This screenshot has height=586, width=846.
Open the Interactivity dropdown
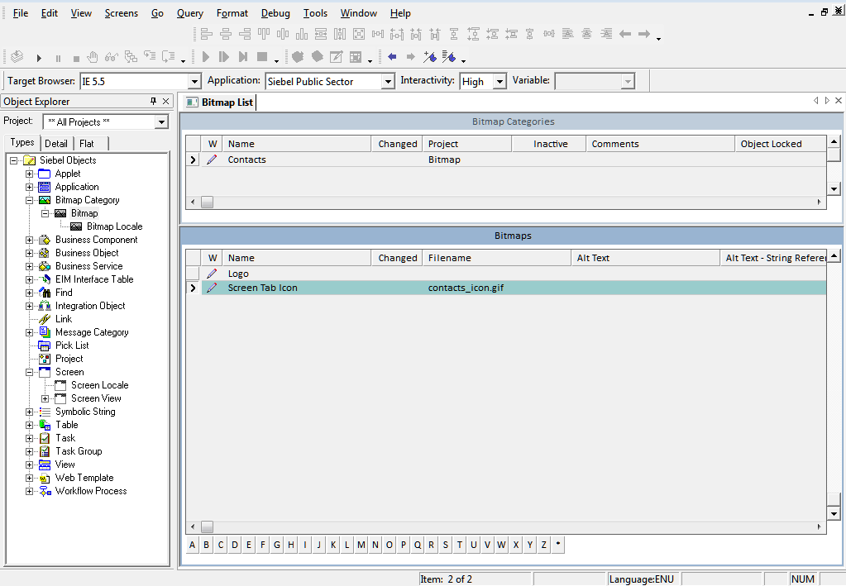(x=499, y=81)
